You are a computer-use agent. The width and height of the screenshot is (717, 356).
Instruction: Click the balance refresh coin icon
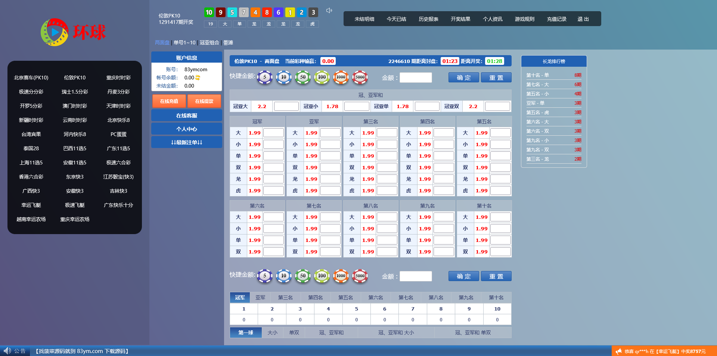click(198, 78)
